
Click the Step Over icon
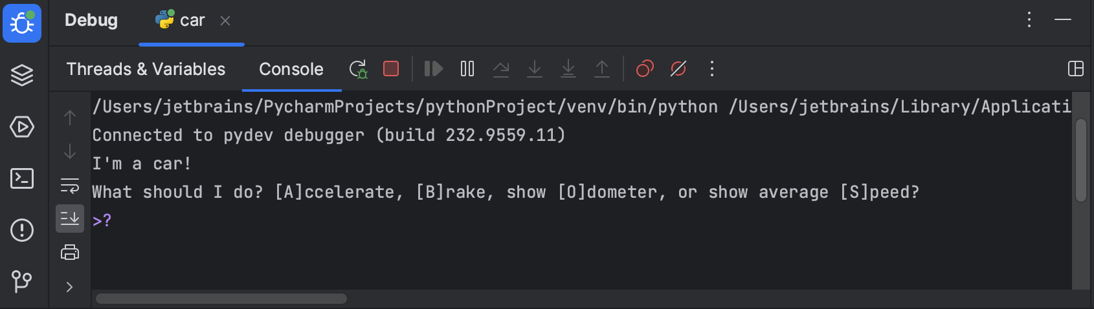pyautogui.click(x=501, y=69)
